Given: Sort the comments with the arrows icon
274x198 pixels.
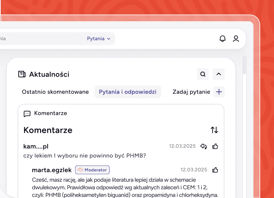Looking at the screenshot, I should 214,130.
